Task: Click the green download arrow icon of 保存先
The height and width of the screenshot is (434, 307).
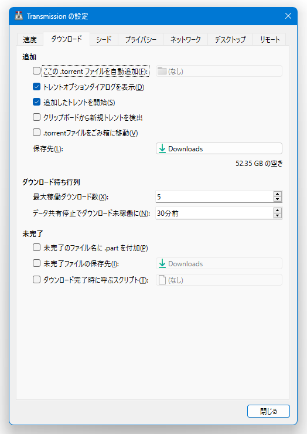Action: [162, 148]
